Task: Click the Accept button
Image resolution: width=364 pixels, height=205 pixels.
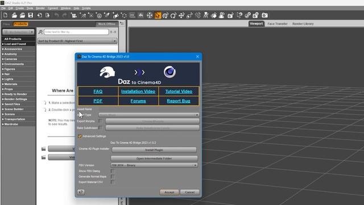Action: click(x=169, y=192)
